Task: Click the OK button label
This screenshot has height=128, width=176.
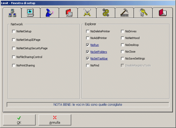Action: [19, 123]
